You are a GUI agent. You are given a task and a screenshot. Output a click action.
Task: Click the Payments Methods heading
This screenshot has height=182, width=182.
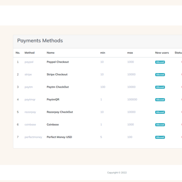click(x=40, y=41)
